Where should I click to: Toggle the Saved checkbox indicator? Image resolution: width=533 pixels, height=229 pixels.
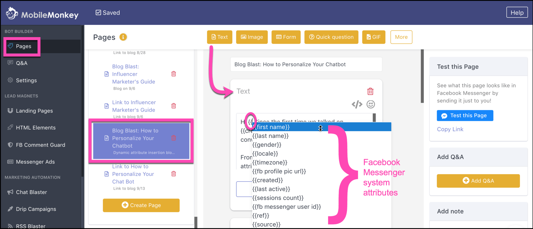(98, 13)
